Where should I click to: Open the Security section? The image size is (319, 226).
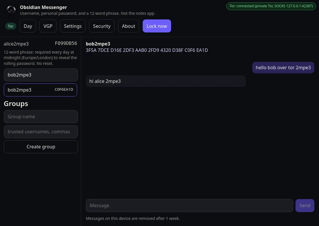(102, 26)
